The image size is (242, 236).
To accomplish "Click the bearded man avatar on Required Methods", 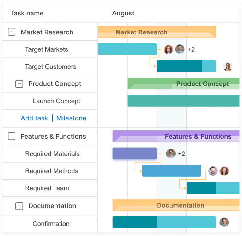I will [213, 171].
